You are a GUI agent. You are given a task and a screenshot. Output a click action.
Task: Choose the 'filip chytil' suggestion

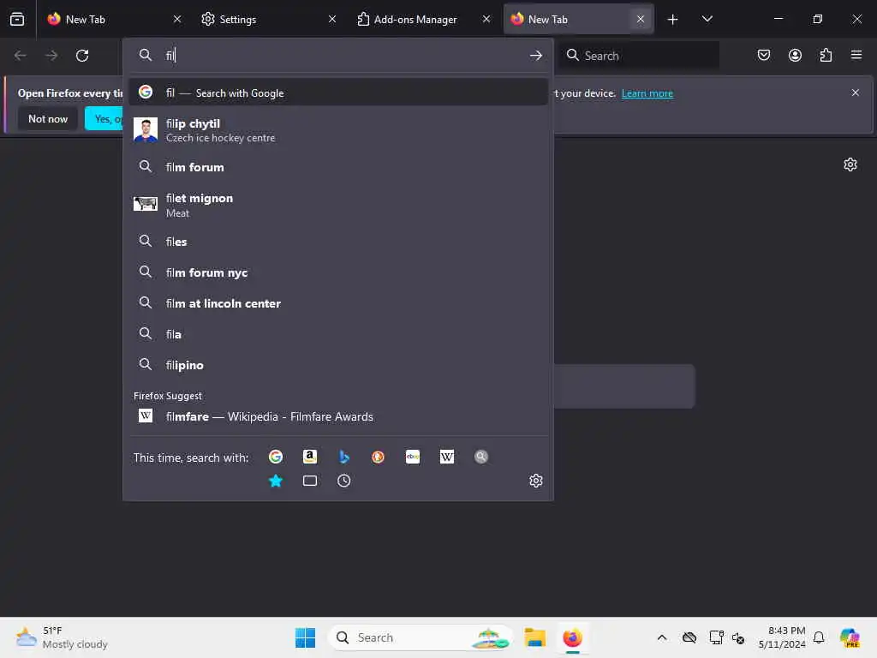coord(337,130)
